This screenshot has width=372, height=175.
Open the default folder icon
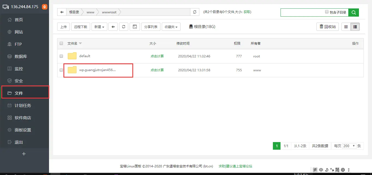[72, 56]
